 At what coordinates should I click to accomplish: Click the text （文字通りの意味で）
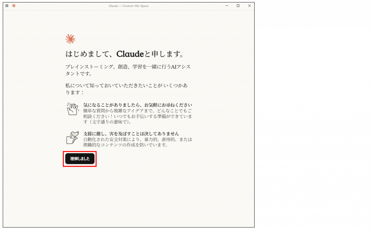point(109,122)
